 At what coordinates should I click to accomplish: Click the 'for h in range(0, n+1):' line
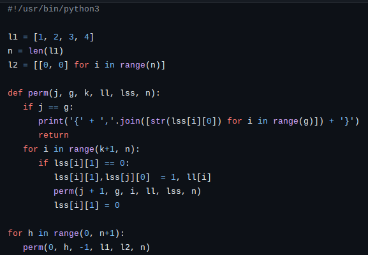tap(66, 233)
